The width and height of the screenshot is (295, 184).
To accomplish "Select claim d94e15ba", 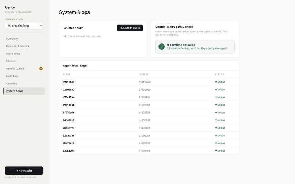I will click(68, 97).
